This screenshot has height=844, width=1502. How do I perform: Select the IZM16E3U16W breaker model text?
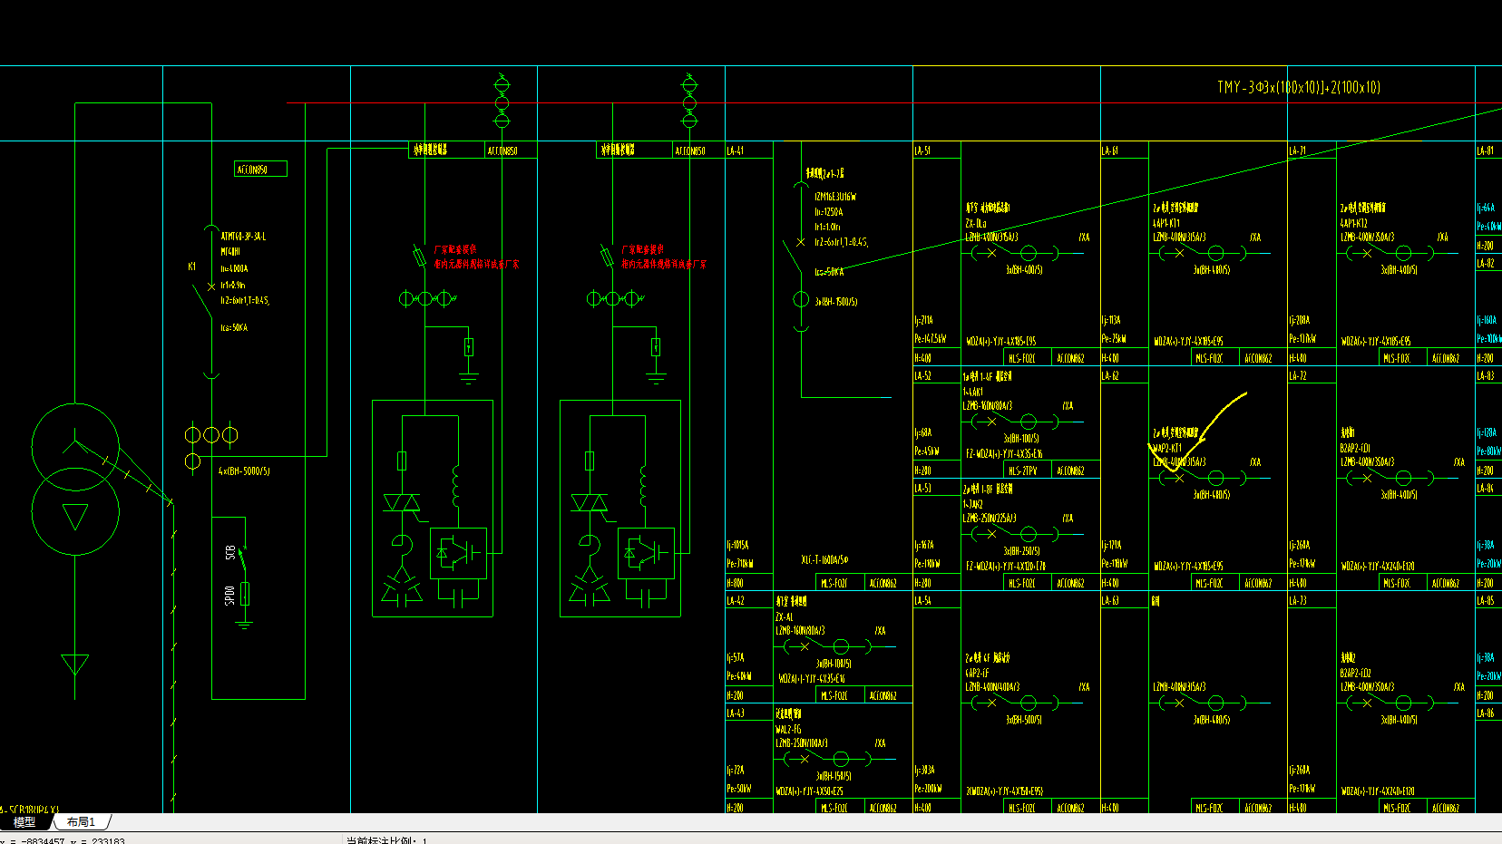click(x=835, y=196)
